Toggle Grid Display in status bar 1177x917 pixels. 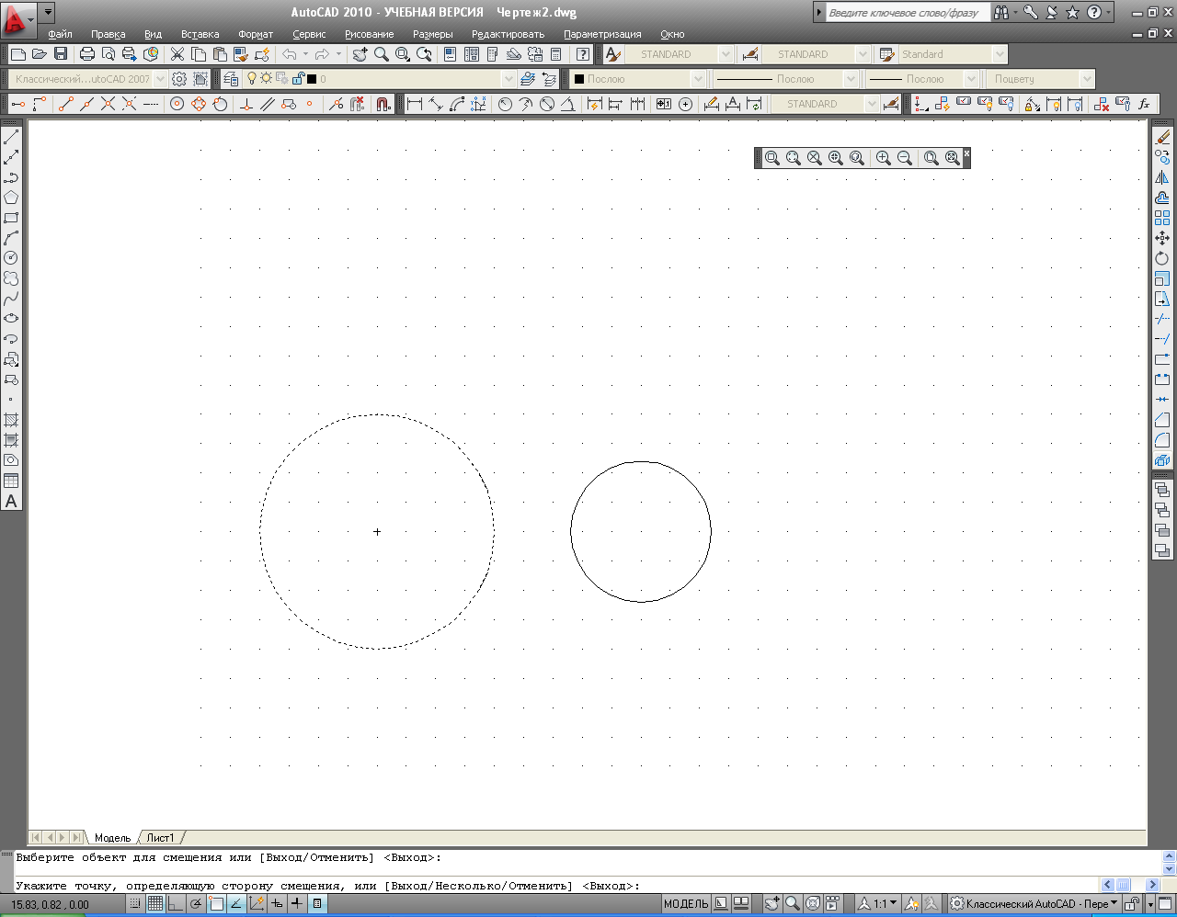point(155,904)
